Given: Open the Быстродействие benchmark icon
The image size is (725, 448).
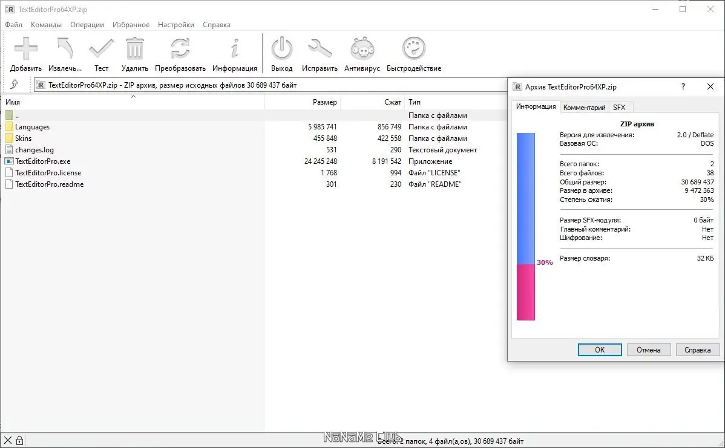Looking at the screenshot, I should 414,48.
